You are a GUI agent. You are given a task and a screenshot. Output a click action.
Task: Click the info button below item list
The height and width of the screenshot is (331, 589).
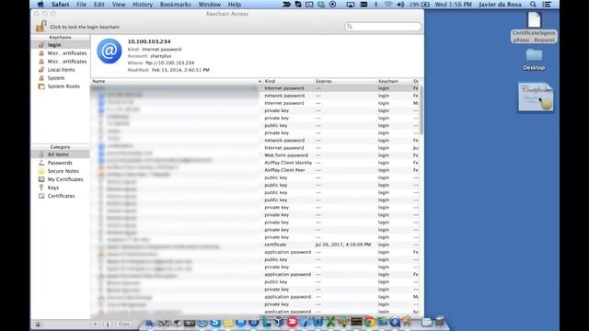pyautogui.click(x=108, y=325)
